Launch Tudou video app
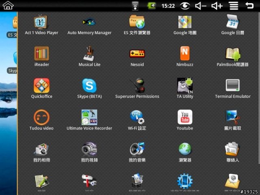Screen dimensions: 260x195 tap(41, 120)
